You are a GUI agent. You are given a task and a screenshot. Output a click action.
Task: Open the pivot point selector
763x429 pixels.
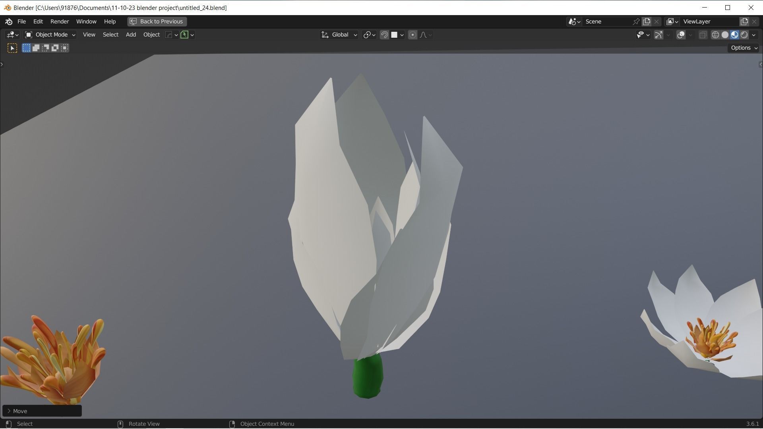click(x=369, y=35)
